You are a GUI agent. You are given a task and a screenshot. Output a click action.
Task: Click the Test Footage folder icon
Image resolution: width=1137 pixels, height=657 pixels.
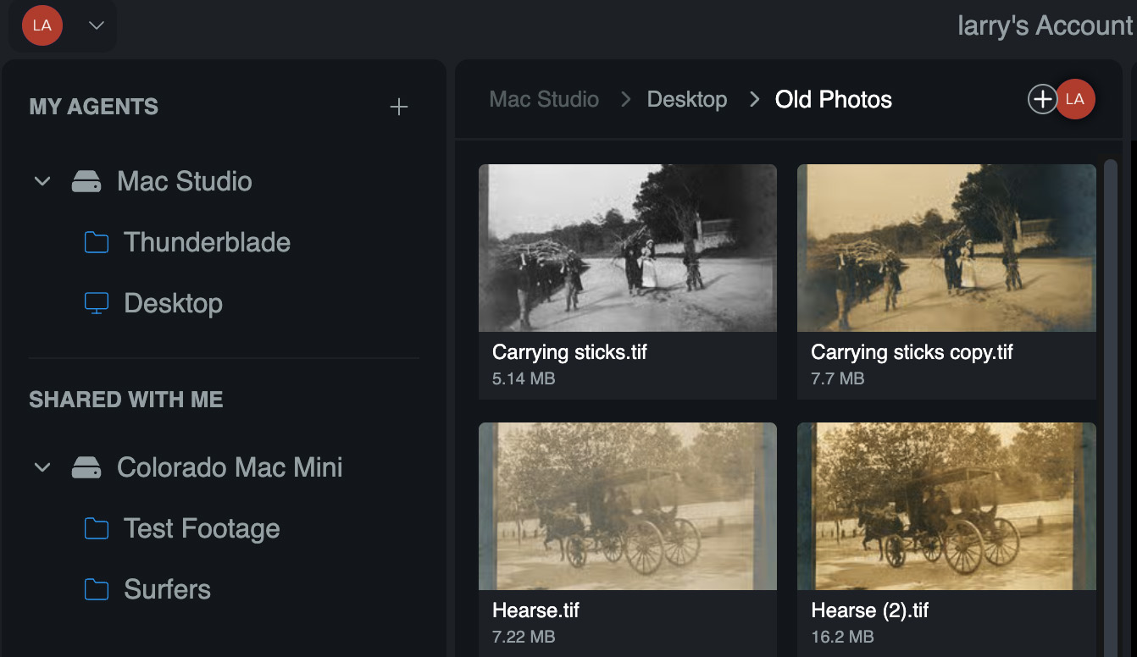tap(97, 529)
